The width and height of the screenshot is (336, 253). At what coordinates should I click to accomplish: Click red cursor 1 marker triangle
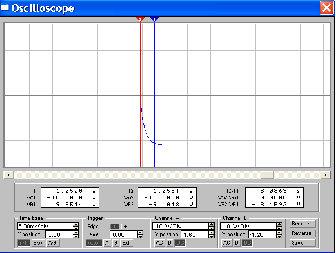(140, 20)
